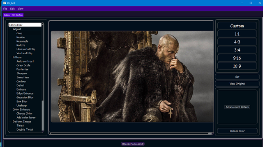Select Twist deform option
Viewport: 263px width, 147px height.
tap(20, 125)
